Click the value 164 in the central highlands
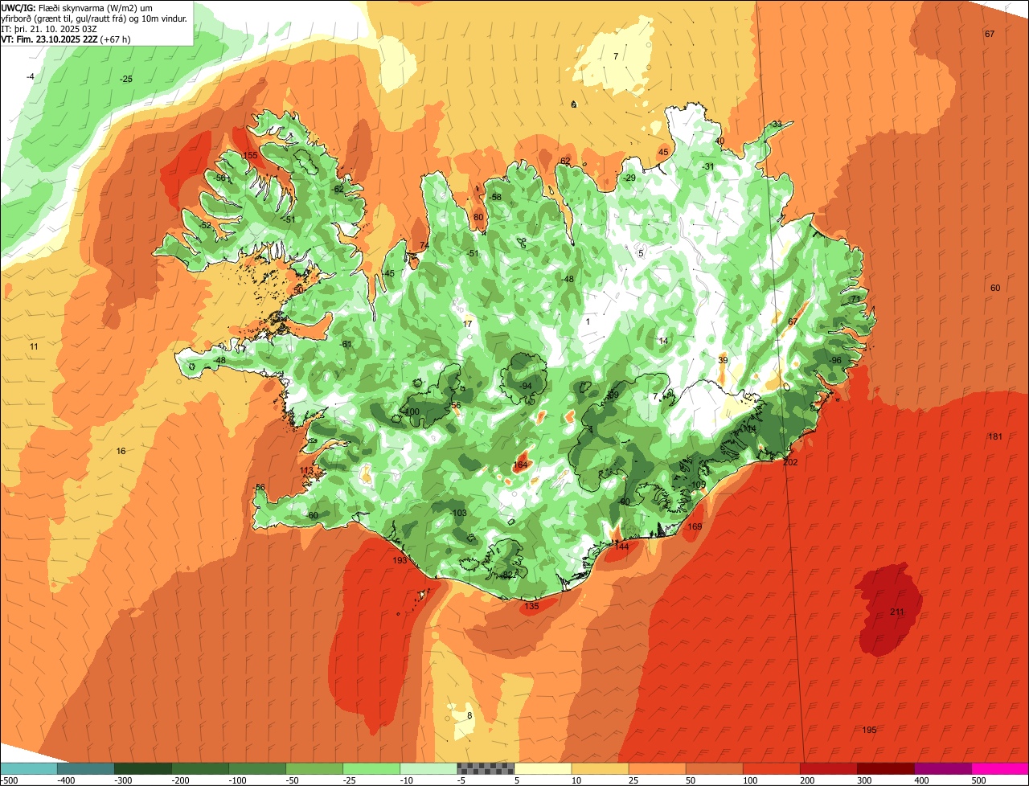 pos(520,465)
